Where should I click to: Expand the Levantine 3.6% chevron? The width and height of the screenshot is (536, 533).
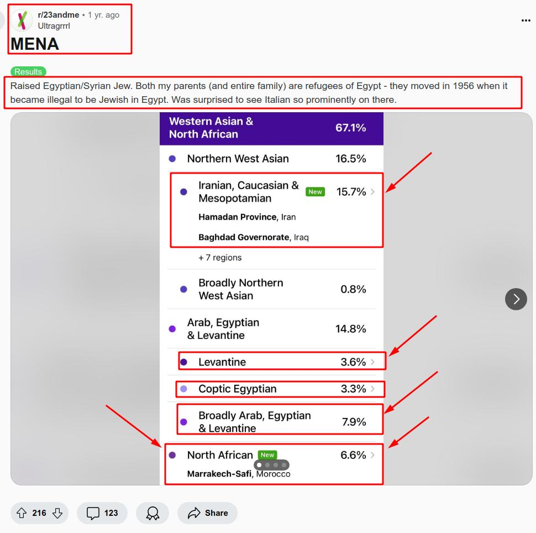coord(372,362)
